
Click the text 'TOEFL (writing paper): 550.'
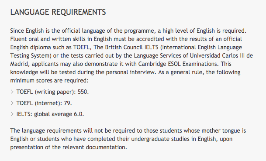[52, 92]
